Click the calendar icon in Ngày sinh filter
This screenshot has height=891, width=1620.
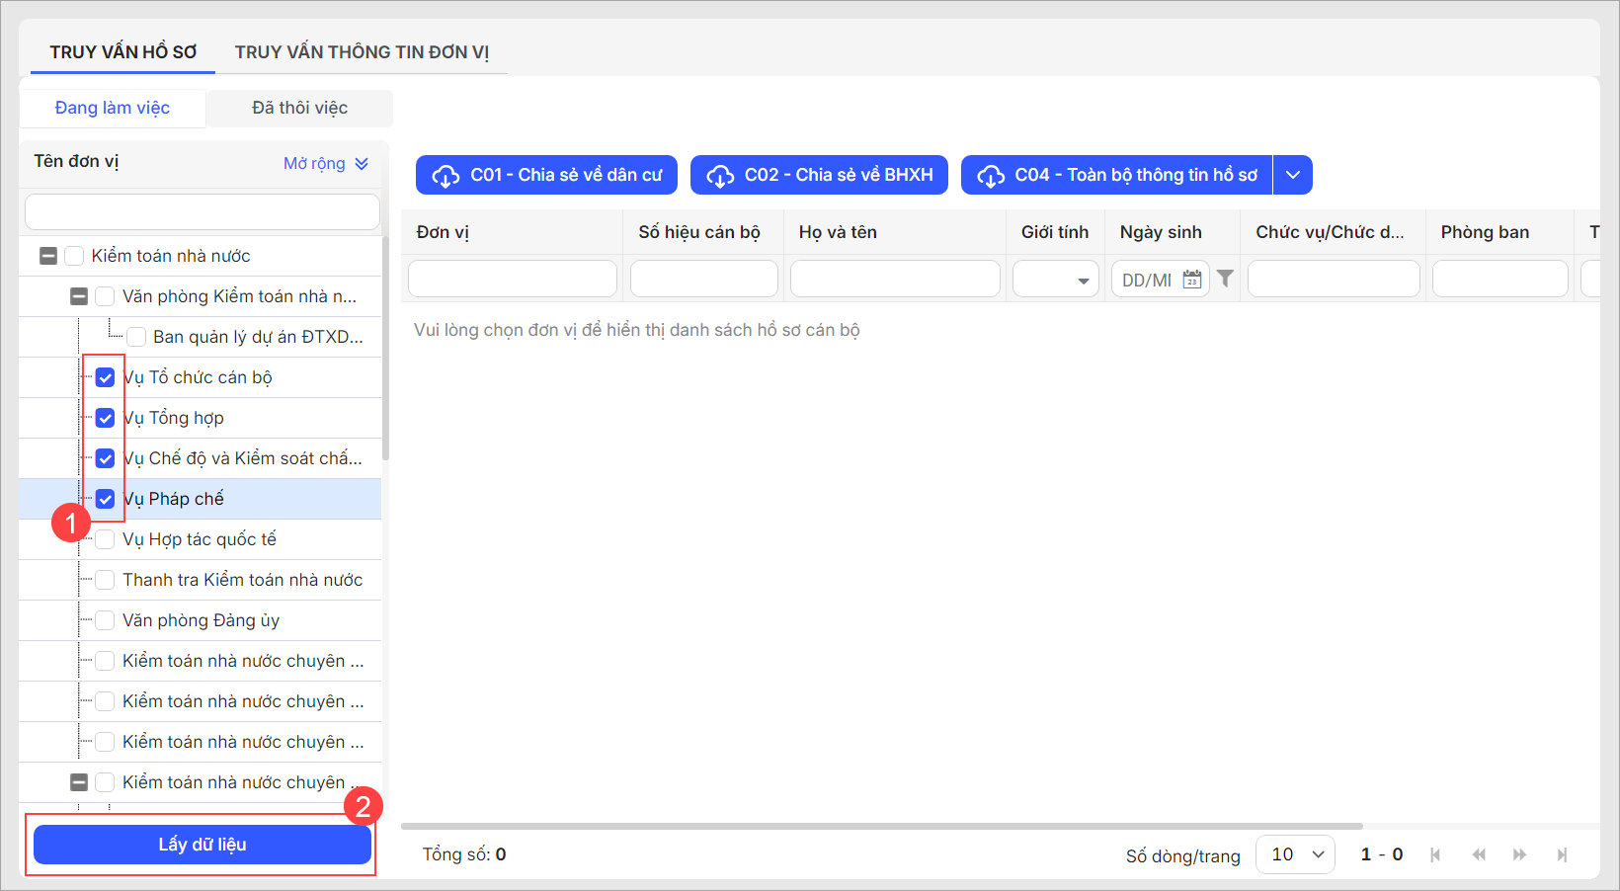tap(1192, 280)
